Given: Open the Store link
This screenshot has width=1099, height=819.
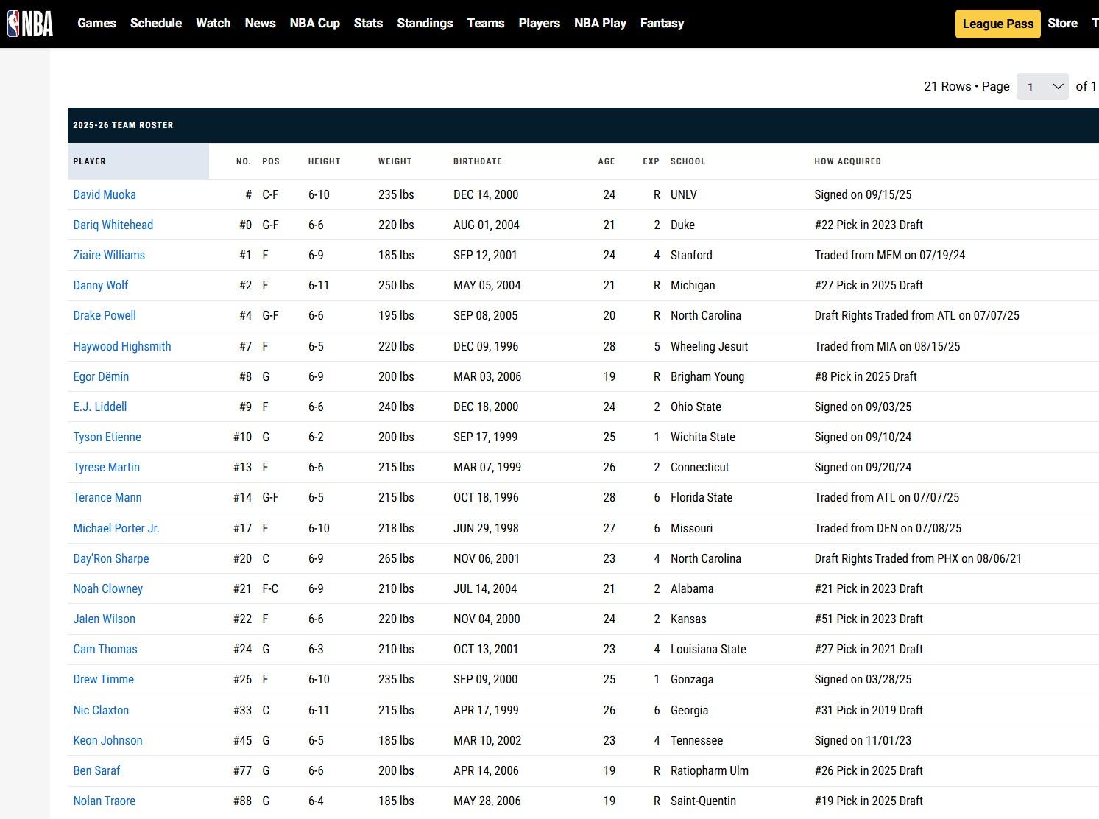Looking at the screenshot, I should coord(1062,24).
